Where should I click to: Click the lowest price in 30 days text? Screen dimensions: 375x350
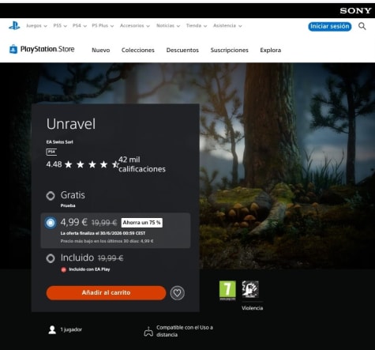[x=107, y=241]
